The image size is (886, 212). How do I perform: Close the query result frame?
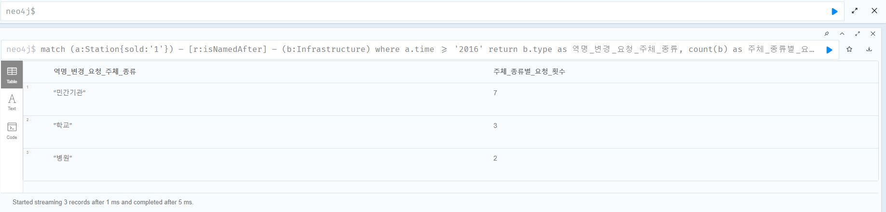[x=872, y=34]
